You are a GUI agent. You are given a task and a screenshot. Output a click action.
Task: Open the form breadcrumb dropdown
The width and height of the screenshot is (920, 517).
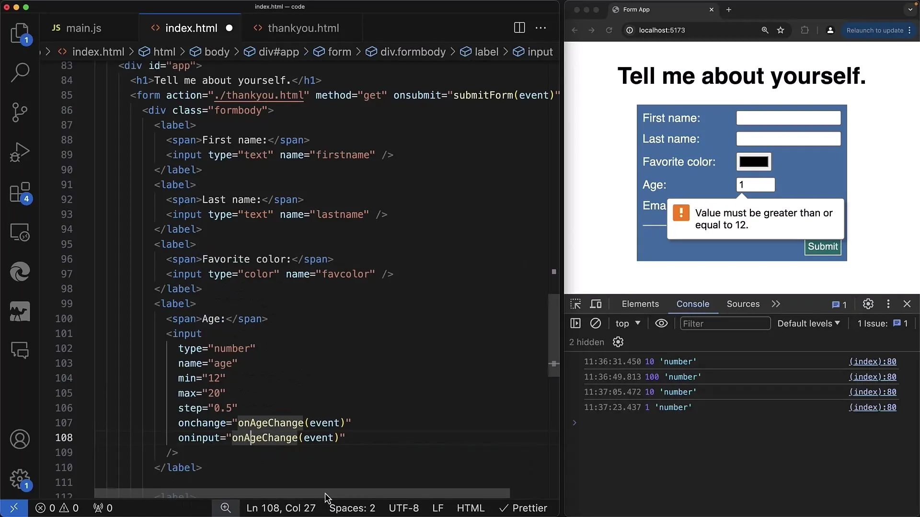tap(333, 52)
